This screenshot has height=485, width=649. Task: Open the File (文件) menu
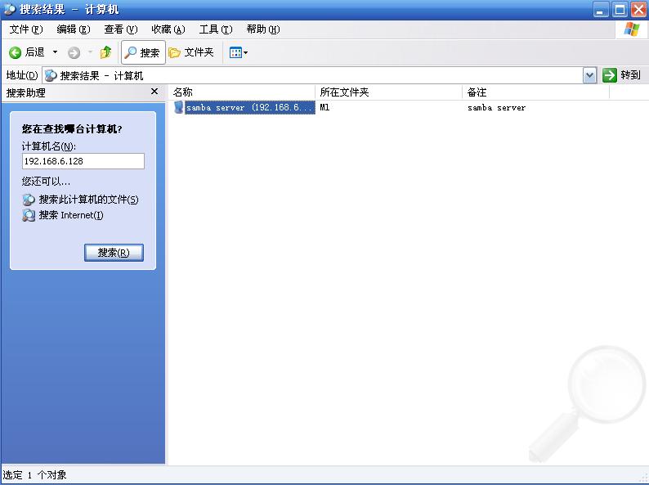25,29
